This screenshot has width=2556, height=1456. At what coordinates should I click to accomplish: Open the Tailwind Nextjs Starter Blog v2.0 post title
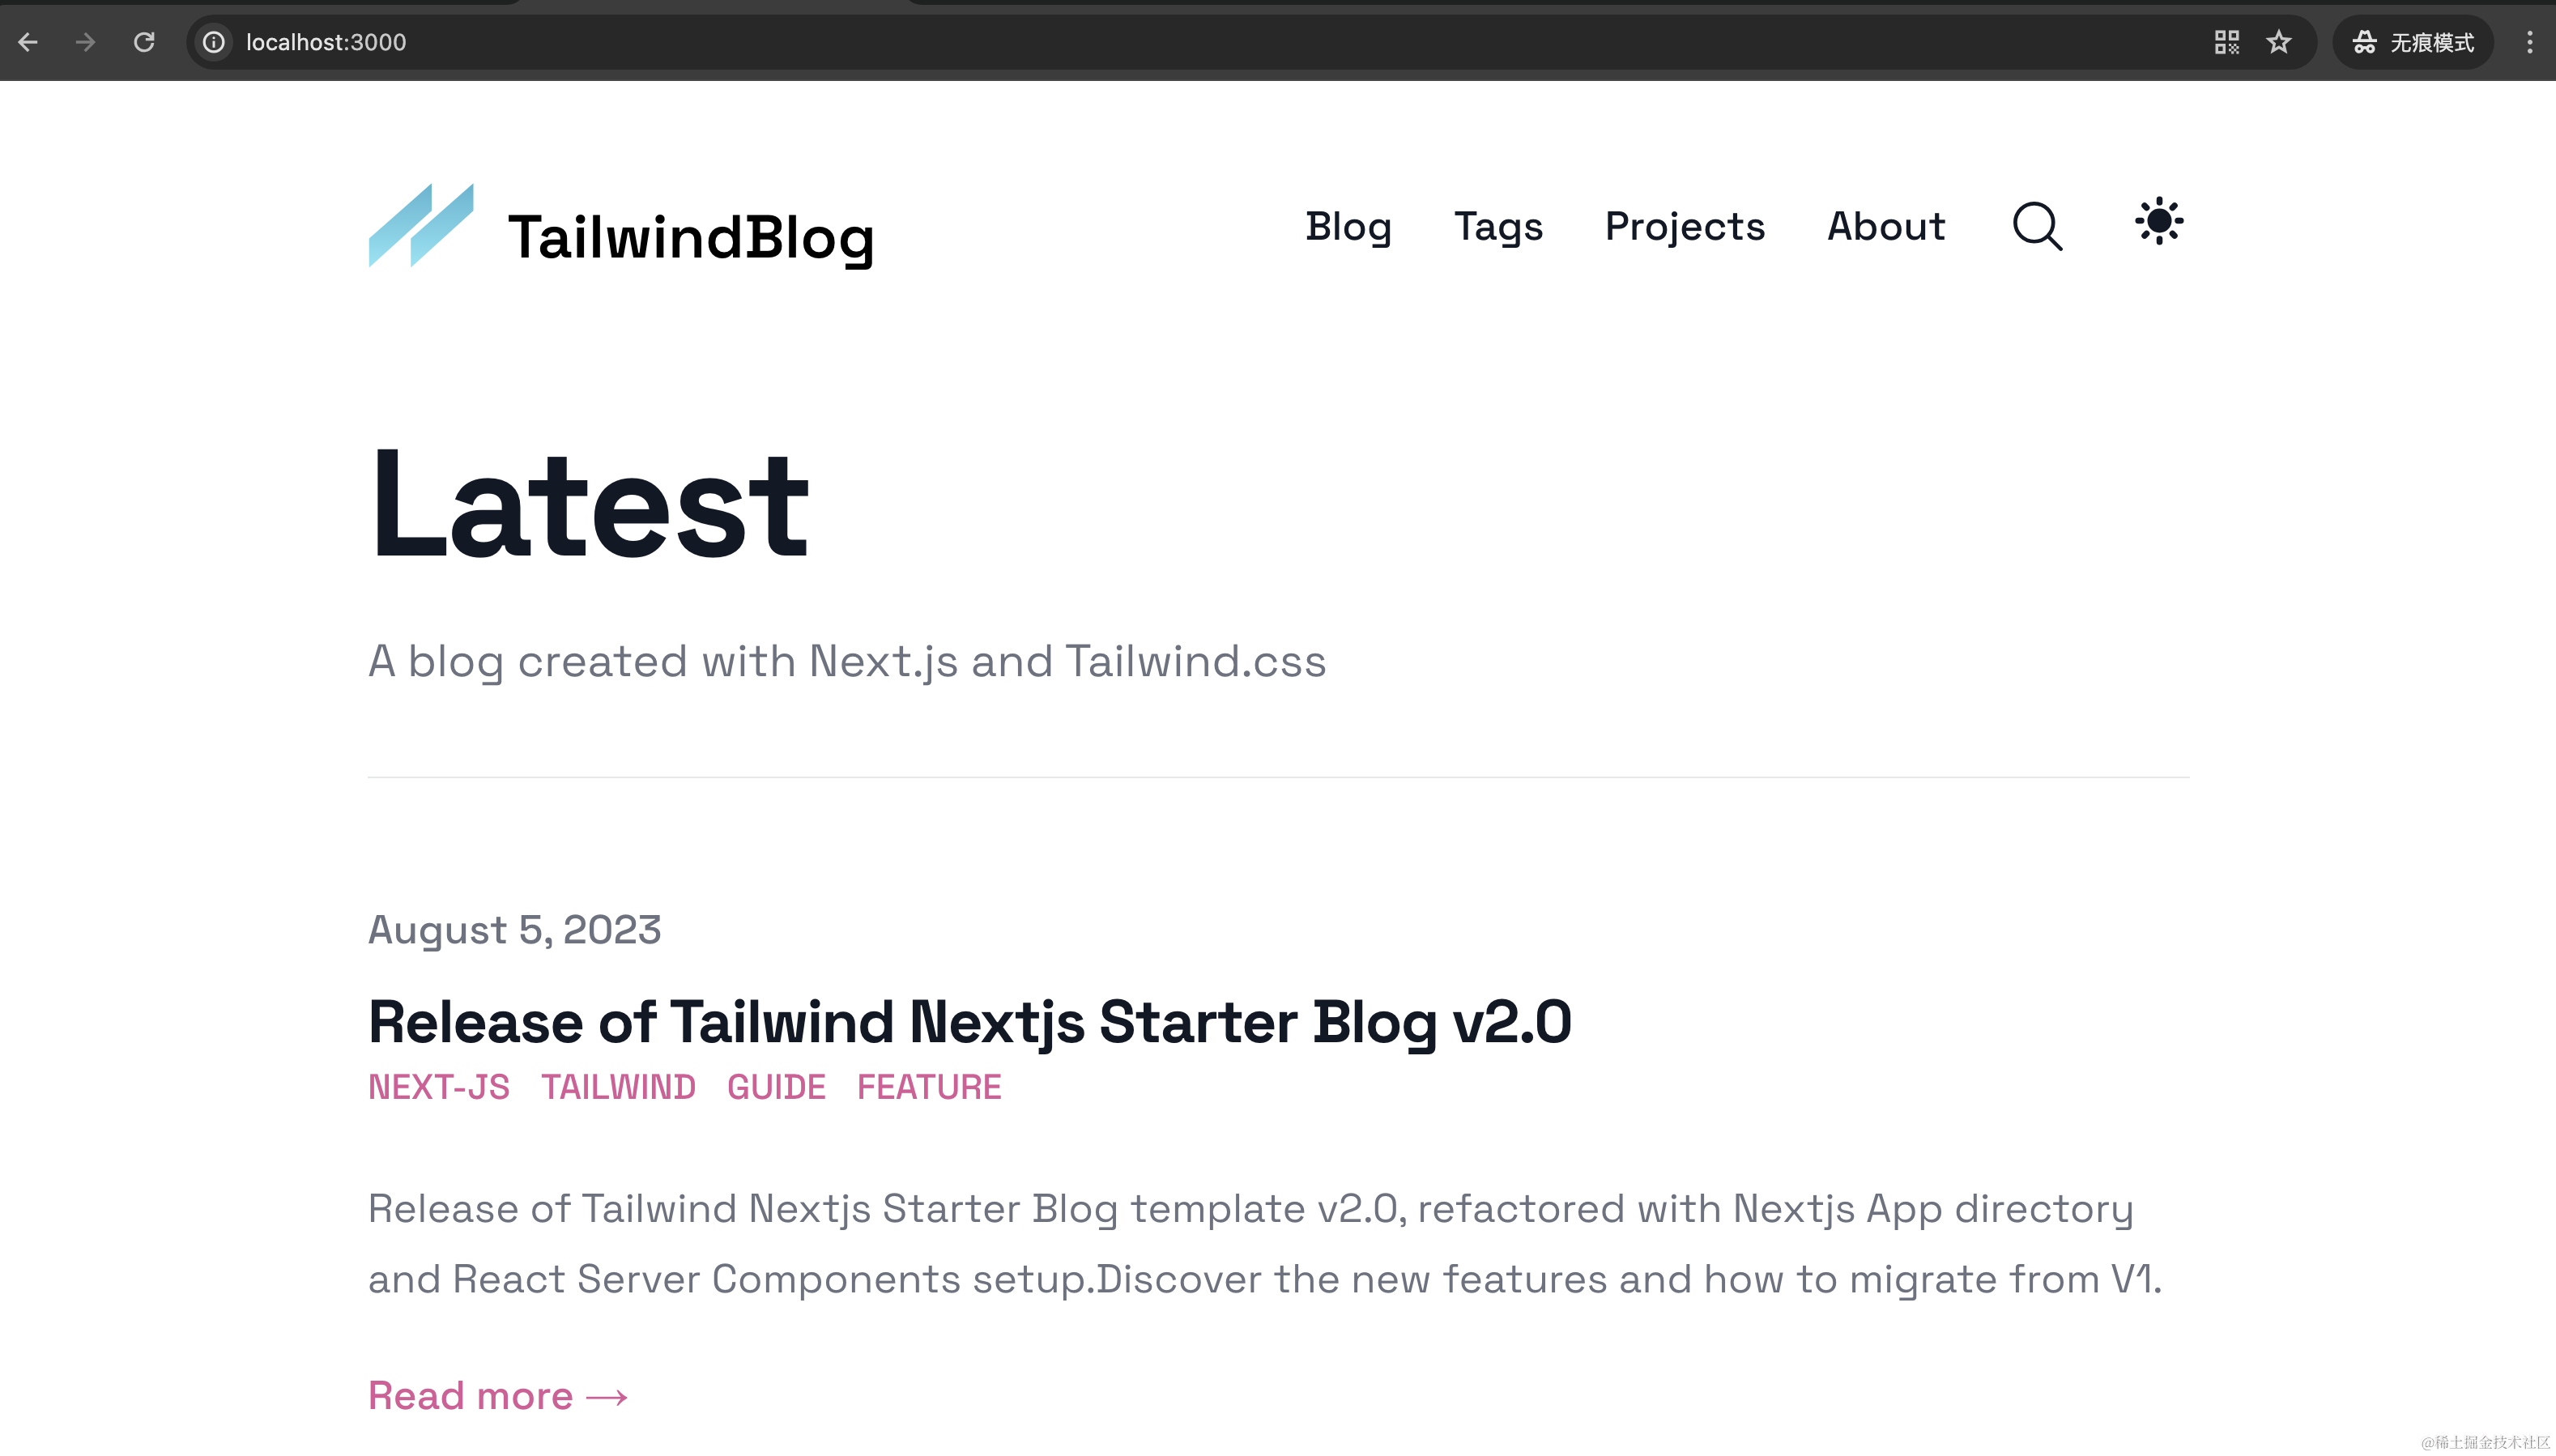(969, 1022)
